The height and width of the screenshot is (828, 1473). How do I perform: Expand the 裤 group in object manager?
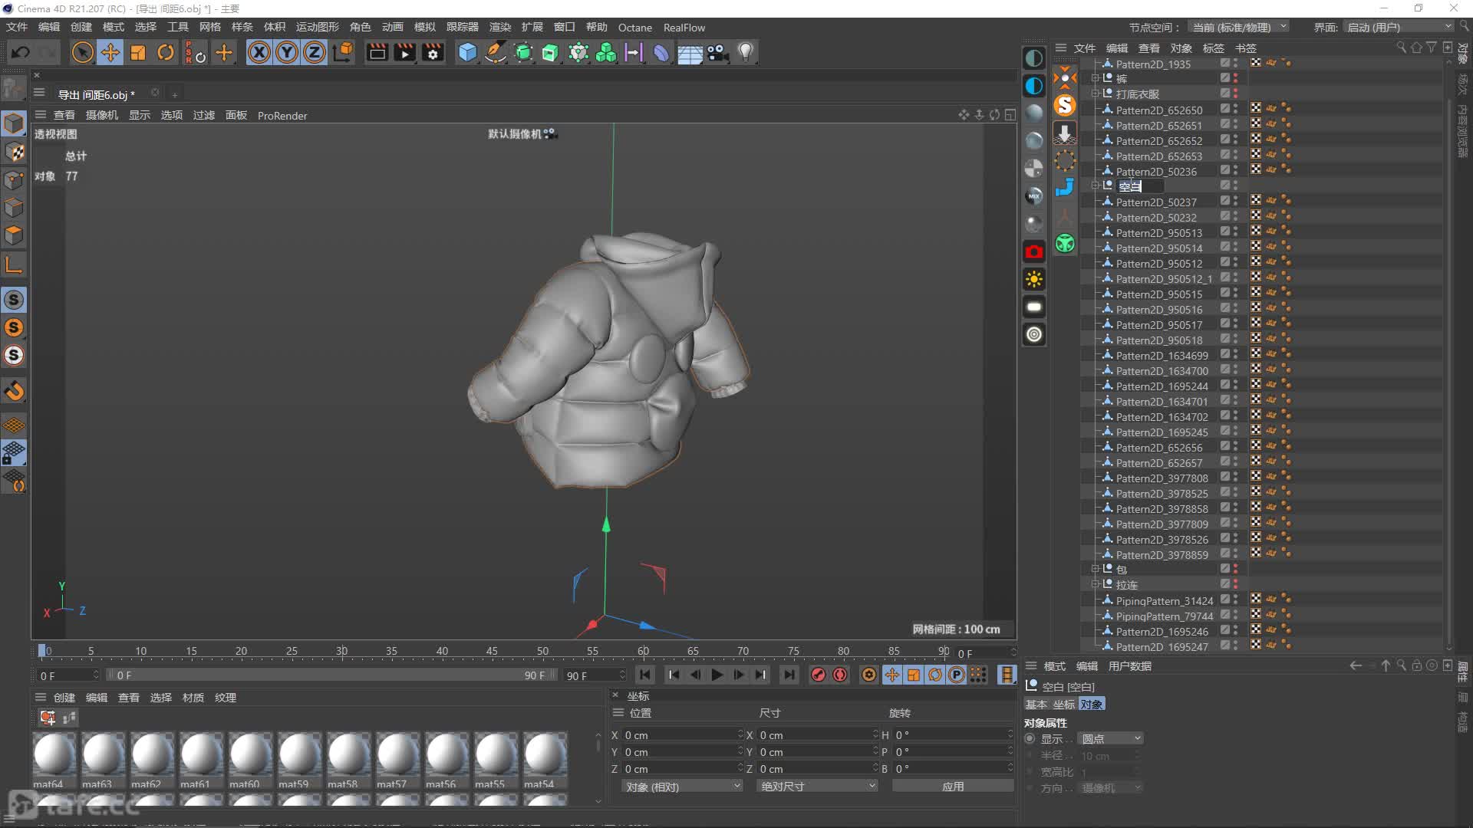click(x=1095, y=78)
